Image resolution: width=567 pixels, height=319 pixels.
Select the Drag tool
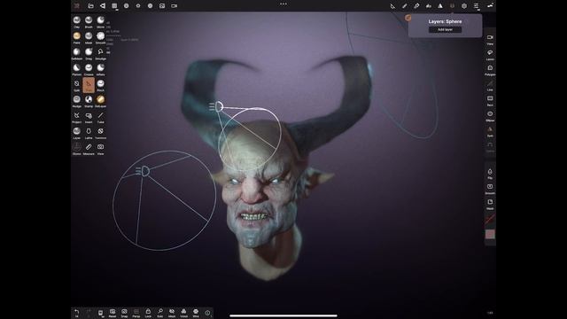tap(89, 53)
